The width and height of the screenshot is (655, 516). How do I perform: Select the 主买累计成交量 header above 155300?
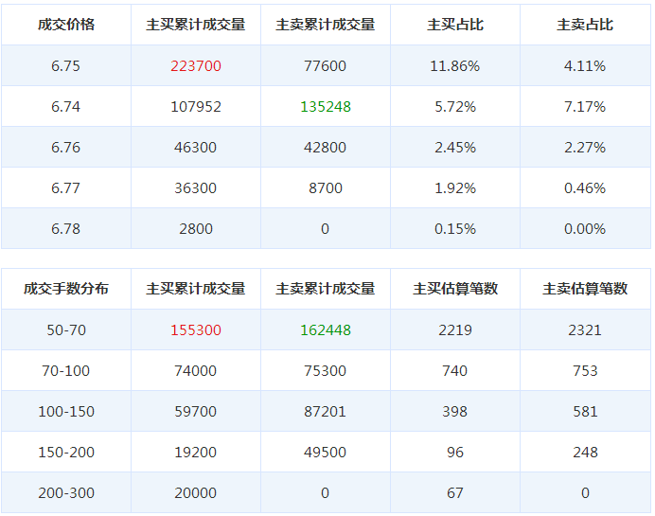[196, 288]
